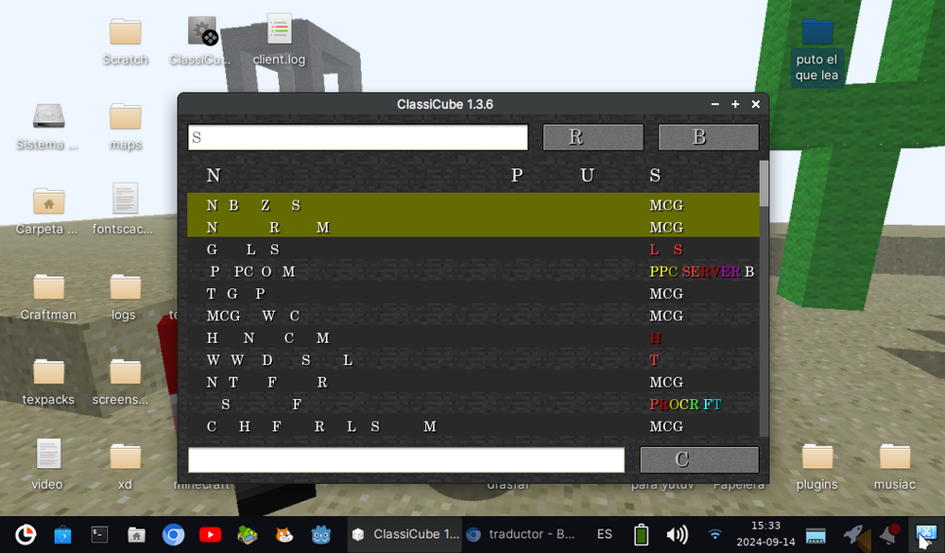This screenshot has height=553, width=945.
Task: Click the rocket icon in the tray
Action: click(x=854, y=535)
